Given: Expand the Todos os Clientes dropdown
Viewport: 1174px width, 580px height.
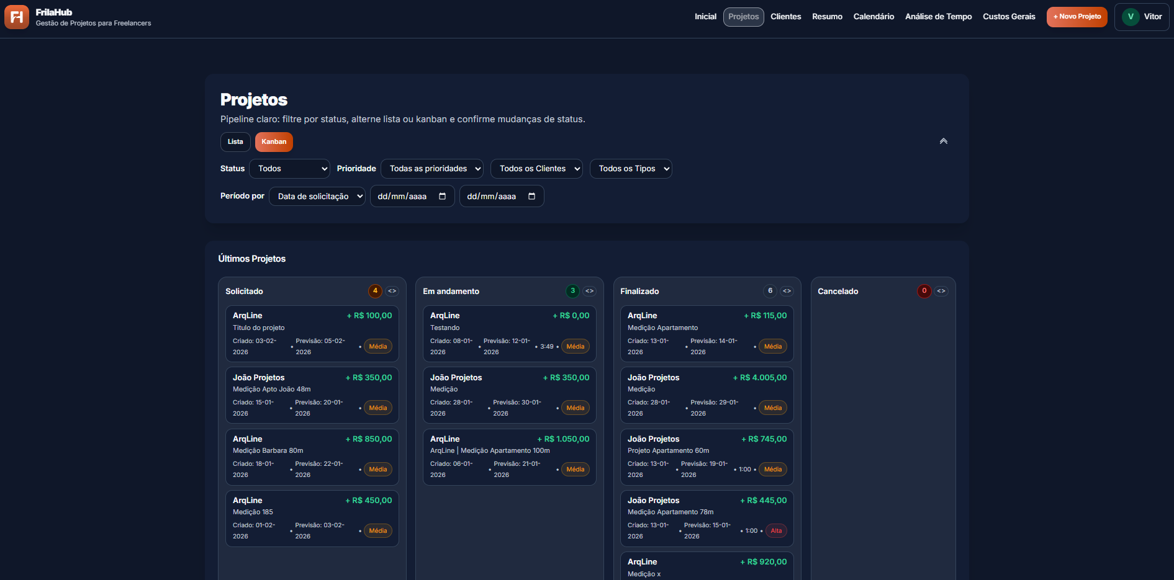Looking at the screenshot, I should [x=536, y=168].
